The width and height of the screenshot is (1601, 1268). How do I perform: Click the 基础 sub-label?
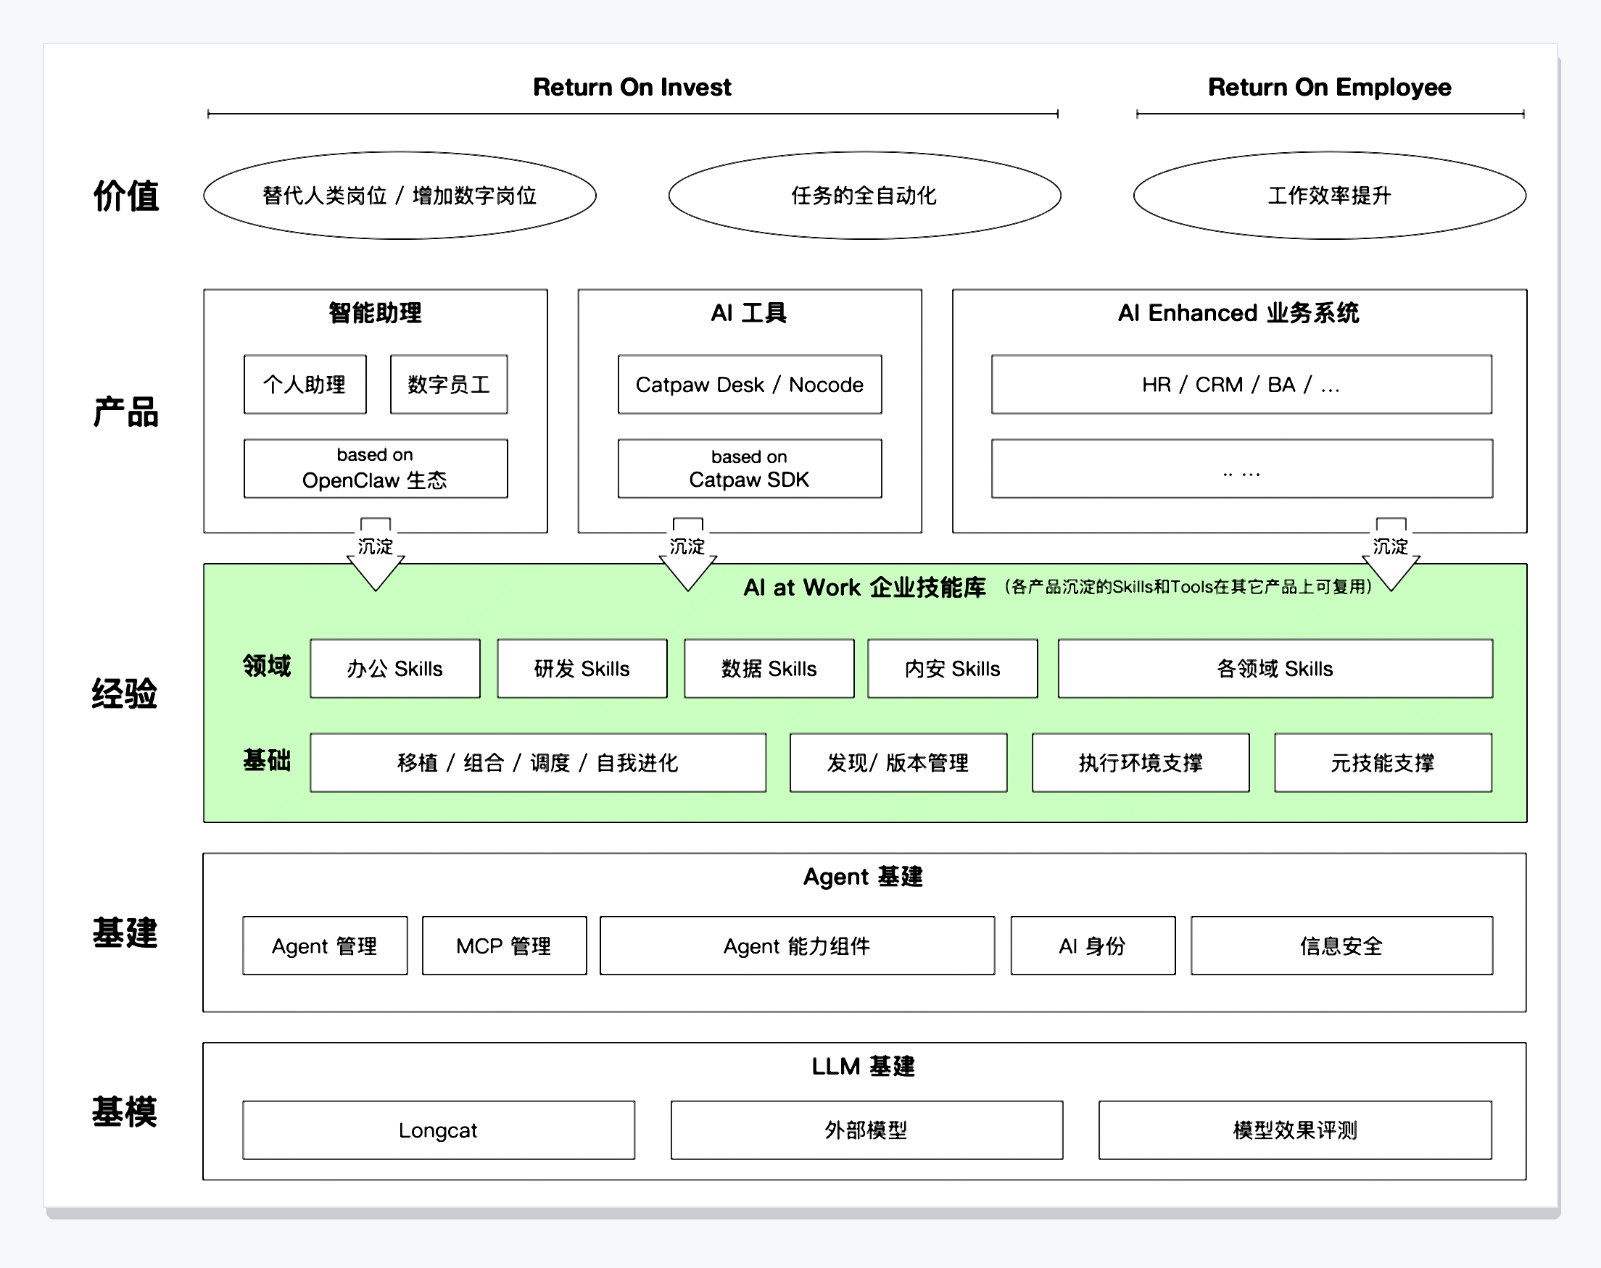267,760
